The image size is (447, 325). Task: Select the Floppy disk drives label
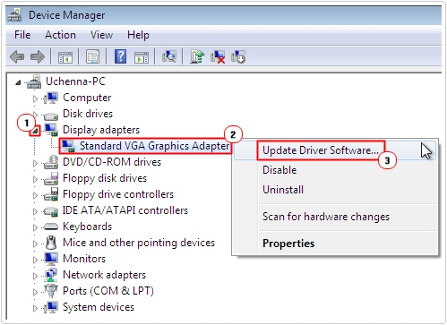tap(105, 178)
